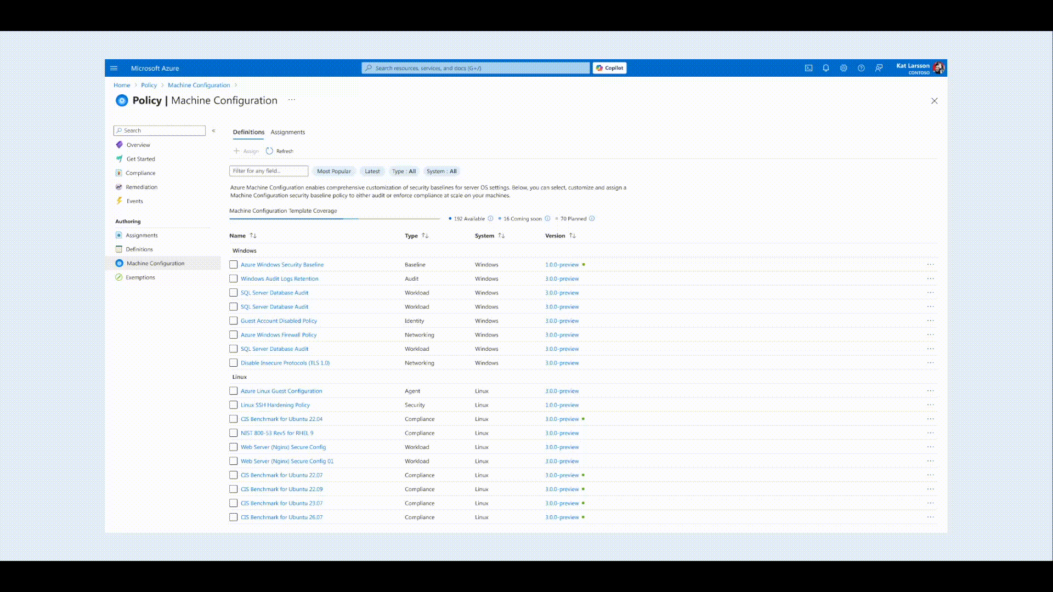Open portal settings gear
This screenshot has width=1053, height=592.
coord(843,68)
